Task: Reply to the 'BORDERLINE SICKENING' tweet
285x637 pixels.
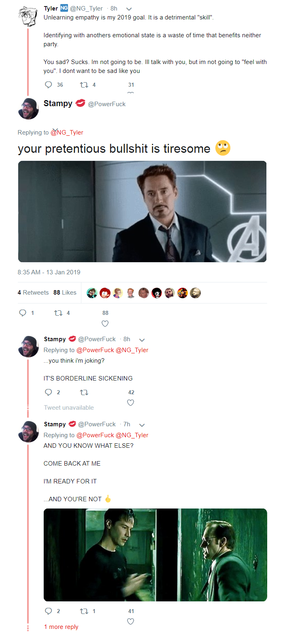Action: pyautogui.click(x=49, y=392)
